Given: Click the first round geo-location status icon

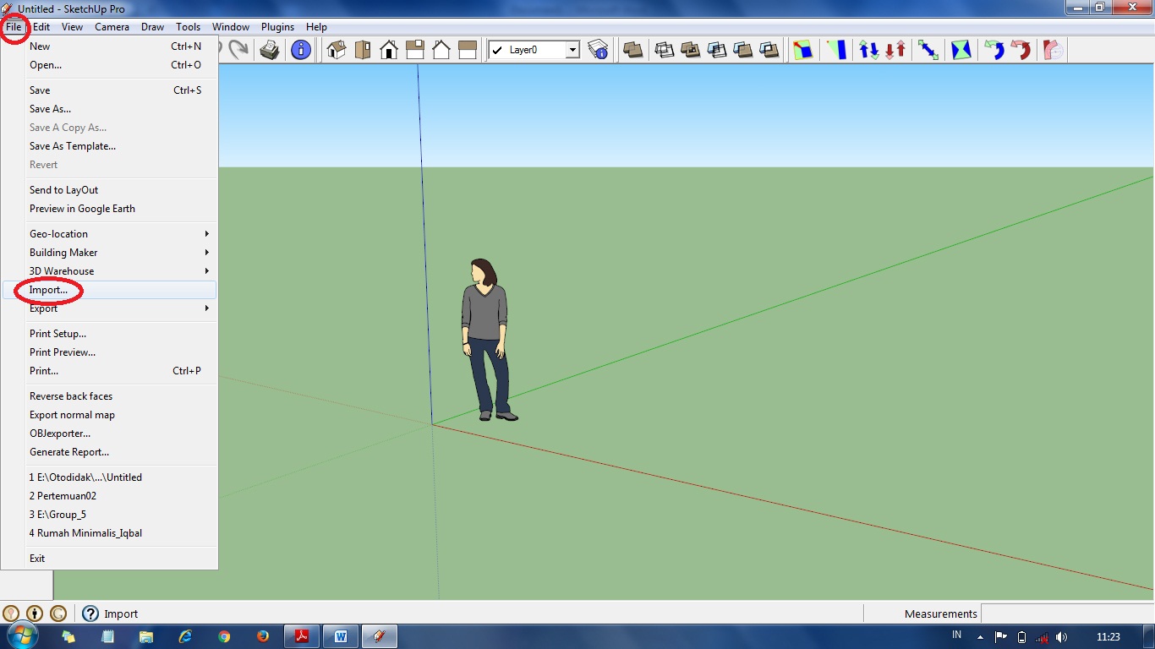Looking at the screenshot, I should [x=11, y=614].
